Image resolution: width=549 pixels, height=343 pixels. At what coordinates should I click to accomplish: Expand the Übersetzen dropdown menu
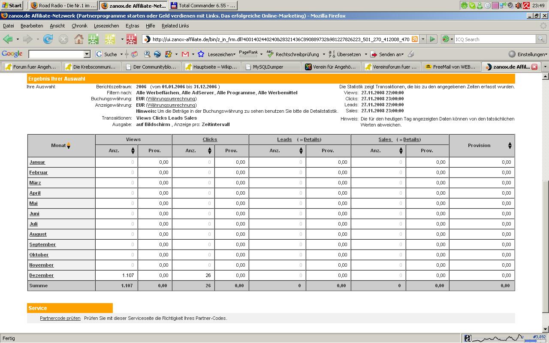366,54
